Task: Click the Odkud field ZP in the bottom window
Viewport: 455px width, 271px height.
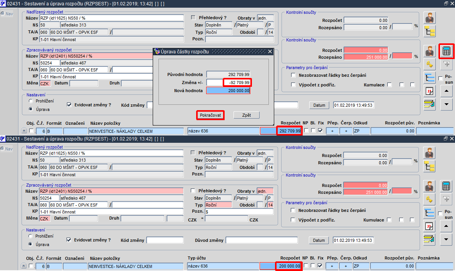Action: [x=361, y=266]
